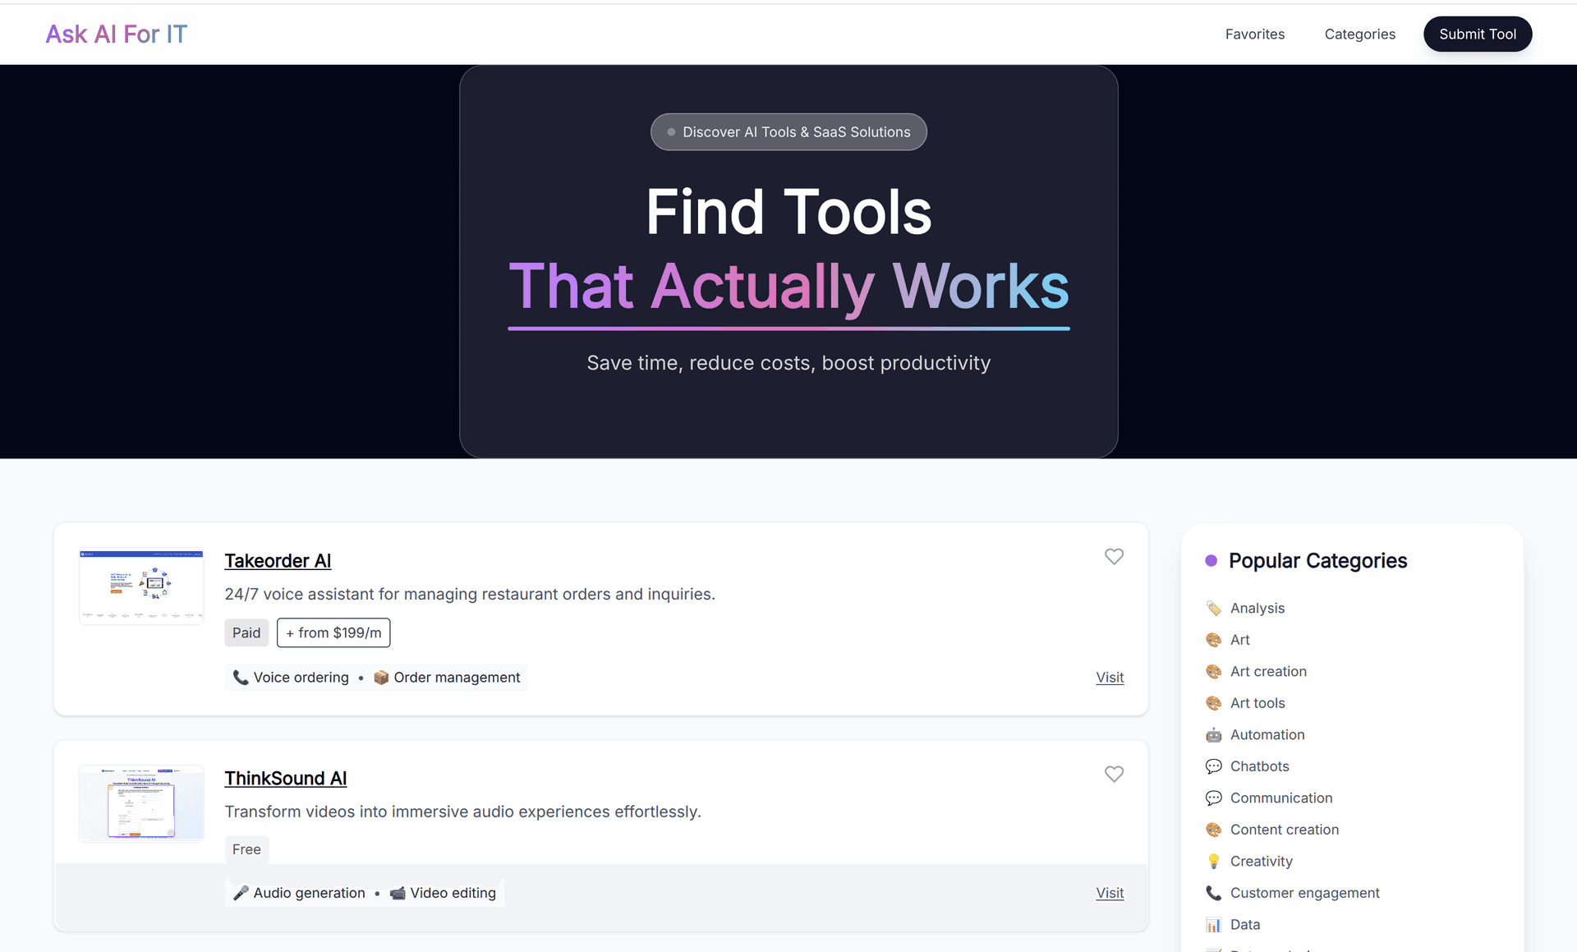Select the Creativity lightbulb icon
The width and height of the screenshot is (1577, 952).
click(1213, 862)
